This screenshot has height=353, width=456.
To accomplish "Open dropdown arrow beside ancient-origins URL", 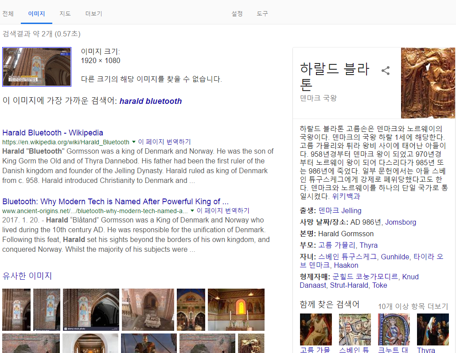I will pyautogui.click(x=192, y=211).
